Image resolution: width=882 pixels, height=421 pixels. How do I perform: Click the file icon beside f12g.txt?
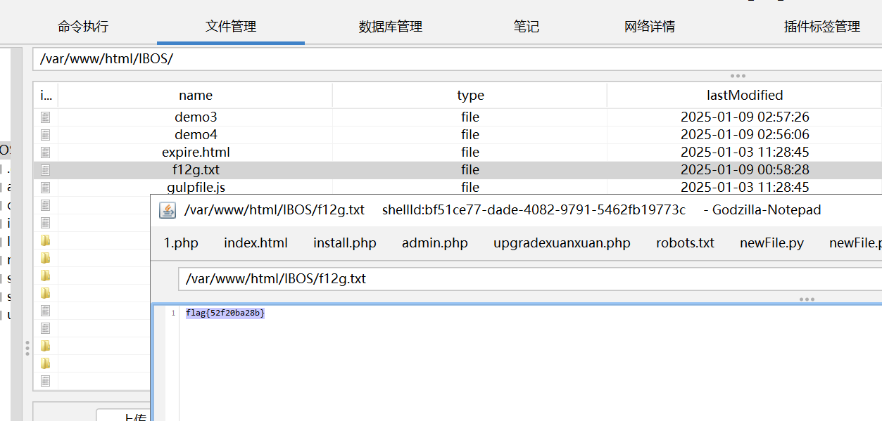tap(46, 169)
